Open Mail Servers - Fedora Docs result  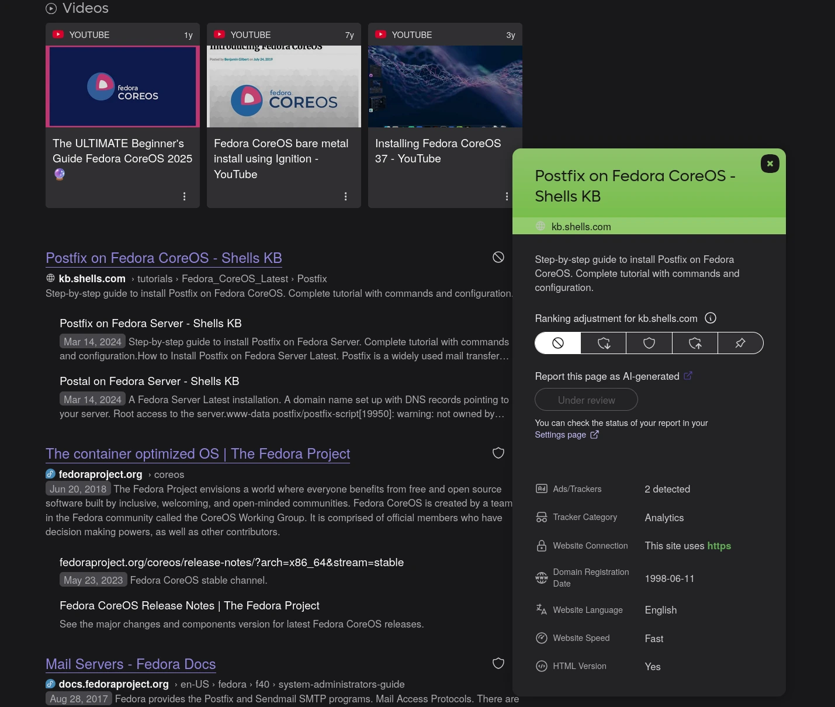click(130, 664)
